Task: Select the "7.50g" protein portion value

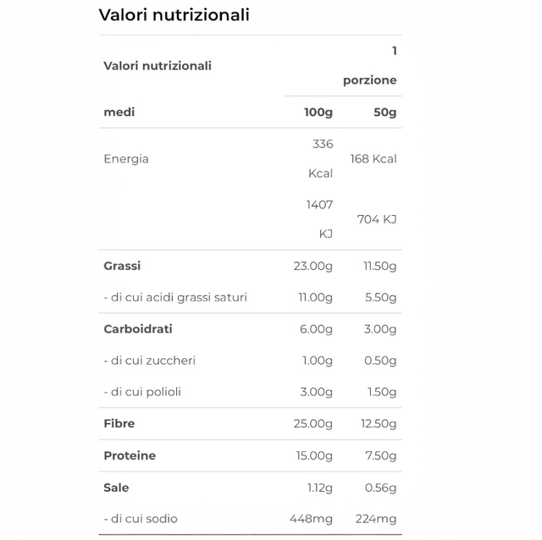Action: [379, 455]
